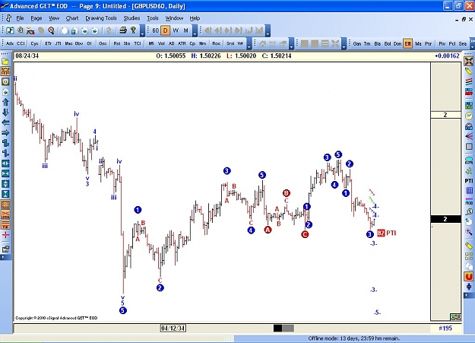The image size is (475, 343).
Task: Add the Rsi indicator
Action: point(117,43)
